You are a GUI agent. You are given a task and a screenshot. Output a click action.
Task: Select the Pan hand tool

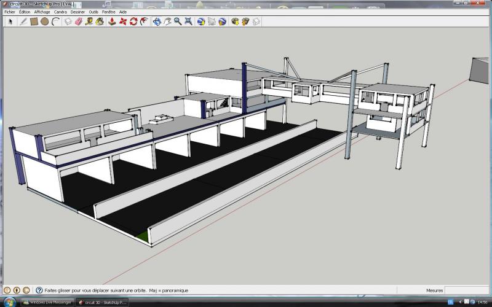tap(167, 21)
